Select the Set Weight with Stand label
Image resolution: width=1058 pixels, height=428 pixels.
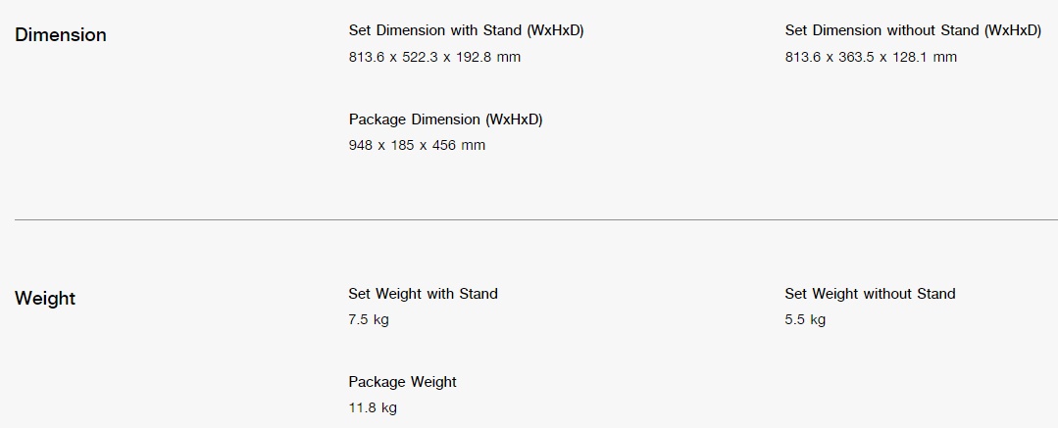(x=423, y=294)
